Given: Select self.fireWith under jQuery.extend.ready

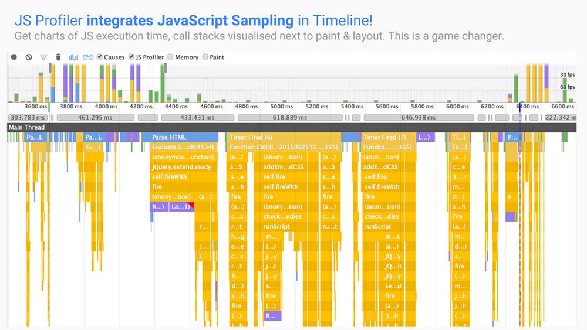Looking at the screenshot, I should pyautogui.click(x=183, y=177).
